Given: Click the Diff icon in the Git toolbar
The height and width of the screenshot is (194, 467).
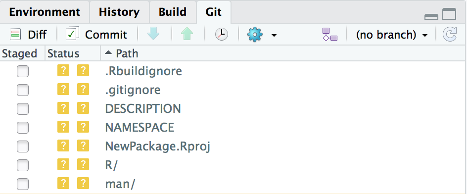Looking at the screenshot, I should [x=15, y=34].
